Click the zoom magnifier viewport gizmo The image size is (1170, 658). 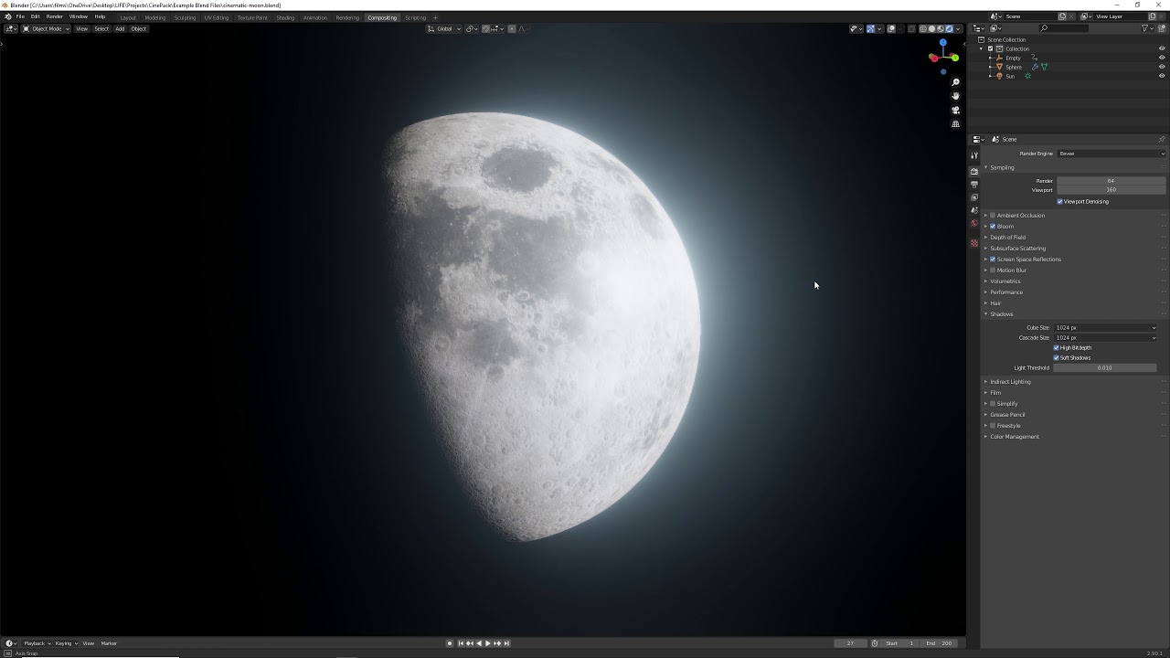956,82
